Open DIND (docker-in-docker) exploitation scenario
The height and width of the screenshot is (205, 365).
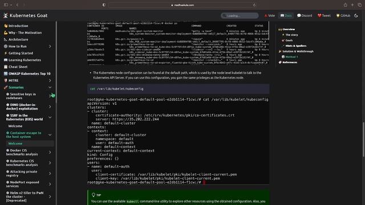[x=22, y=106]
